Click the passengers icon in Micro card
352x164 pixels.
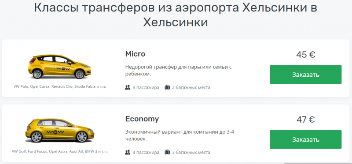128,87
